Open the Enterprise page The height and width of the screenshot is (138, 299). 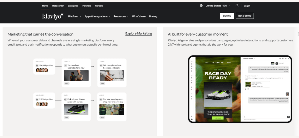click(x=73, y=6)
